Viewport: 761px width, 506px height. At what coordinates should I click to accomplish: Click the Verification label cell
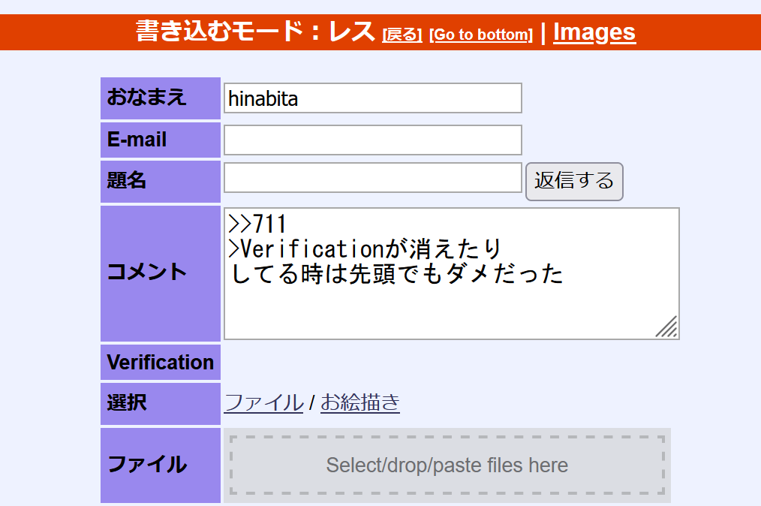[160, 363]
